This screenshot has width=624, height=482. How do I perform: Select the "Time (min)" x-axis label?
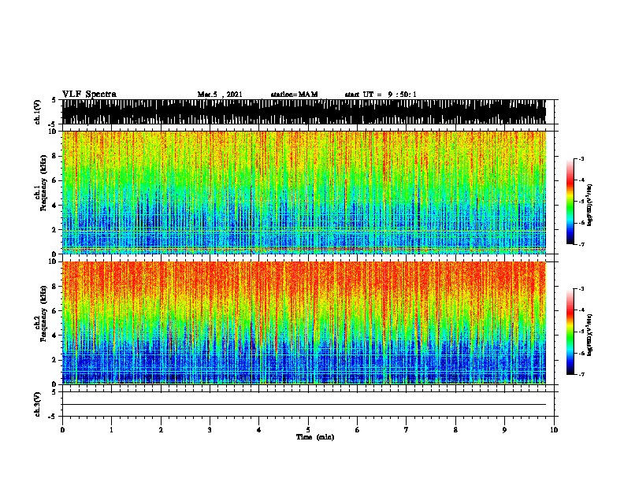tap(315, 437)
